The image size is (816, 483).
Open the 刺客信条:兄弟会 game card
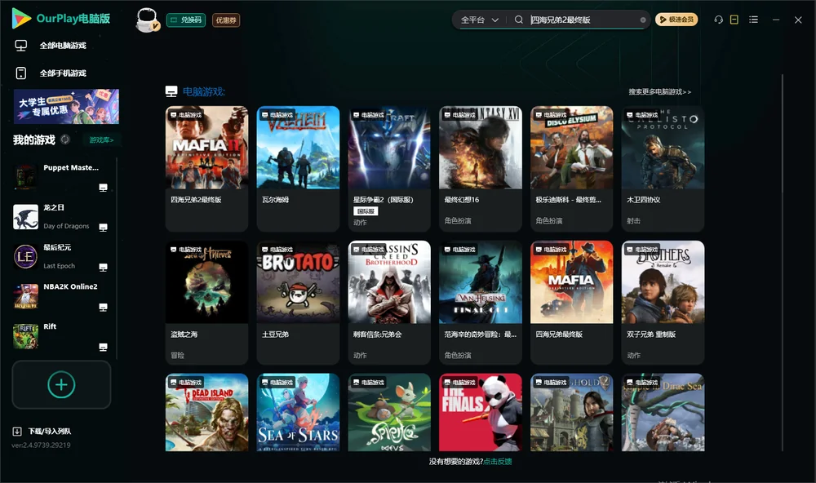pyautogui.click(x=389, y=303)
